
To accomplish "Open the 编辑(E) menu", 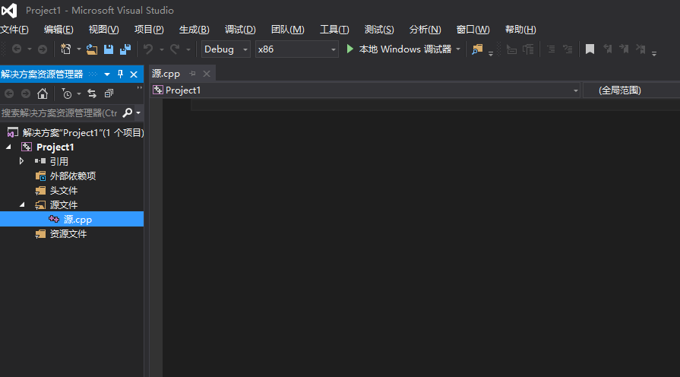I will pyautogui.click(x=59, y=30).
